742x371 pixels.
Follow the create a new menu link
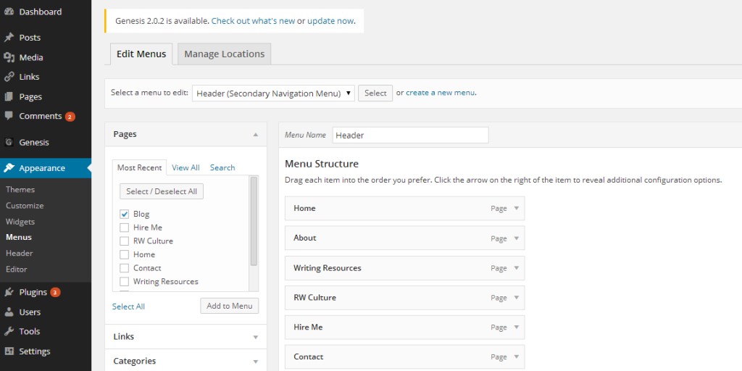click(x=441, y=93)
